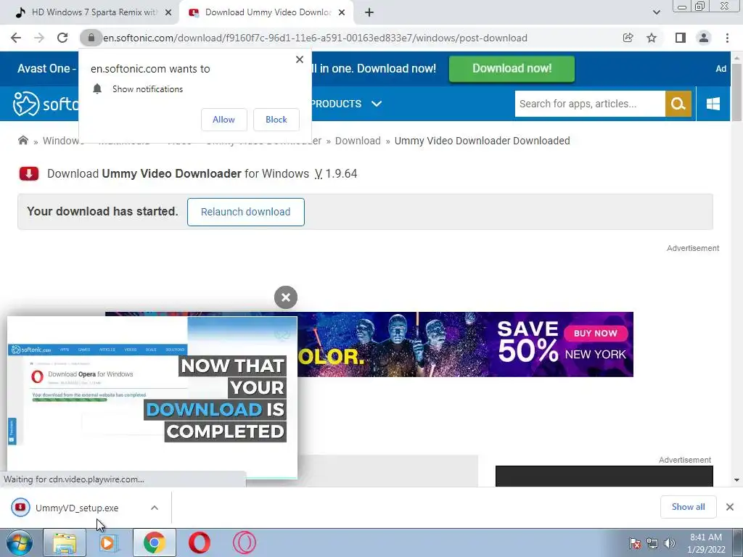
Task: Click the green Download now! ad button
Action: (512, 68)
